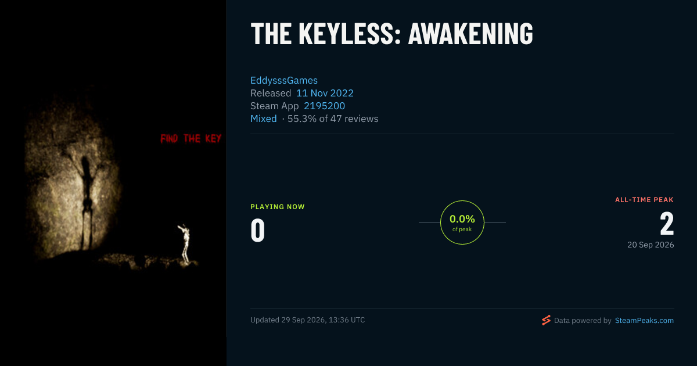Click the red Find The Key text
Viewport: 697px width, 366px height.
tap(191, 139)
